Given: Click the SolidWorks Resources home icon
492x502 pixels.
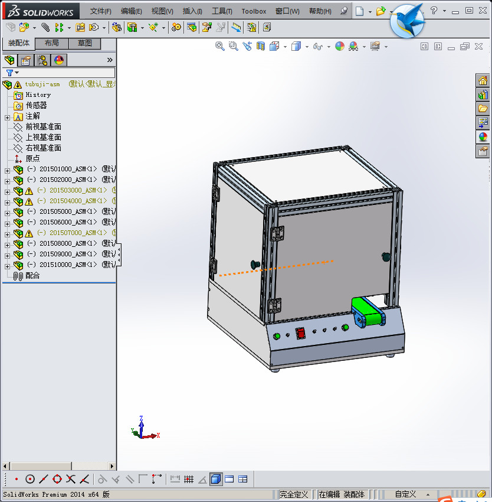Looking at the screenshot, I should tap(483, 80).
